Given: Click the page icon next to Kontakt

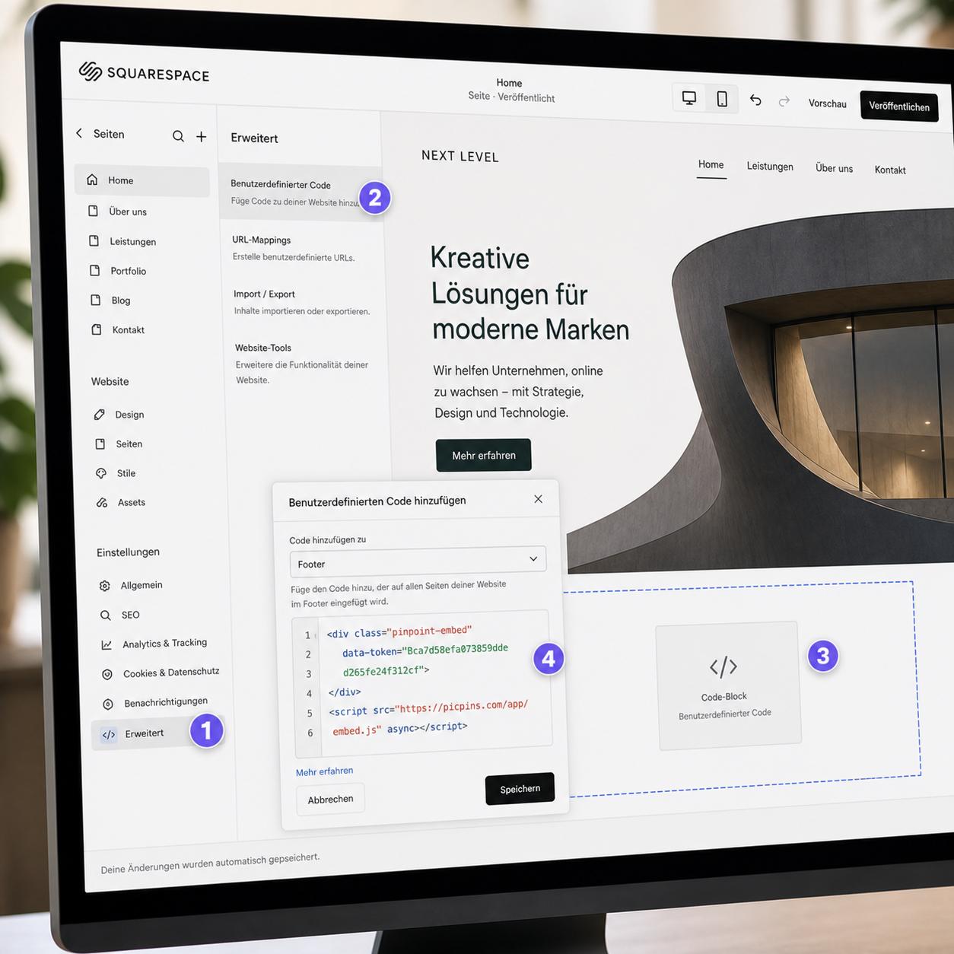Looking at the screenshot, I should click(97, 329).
